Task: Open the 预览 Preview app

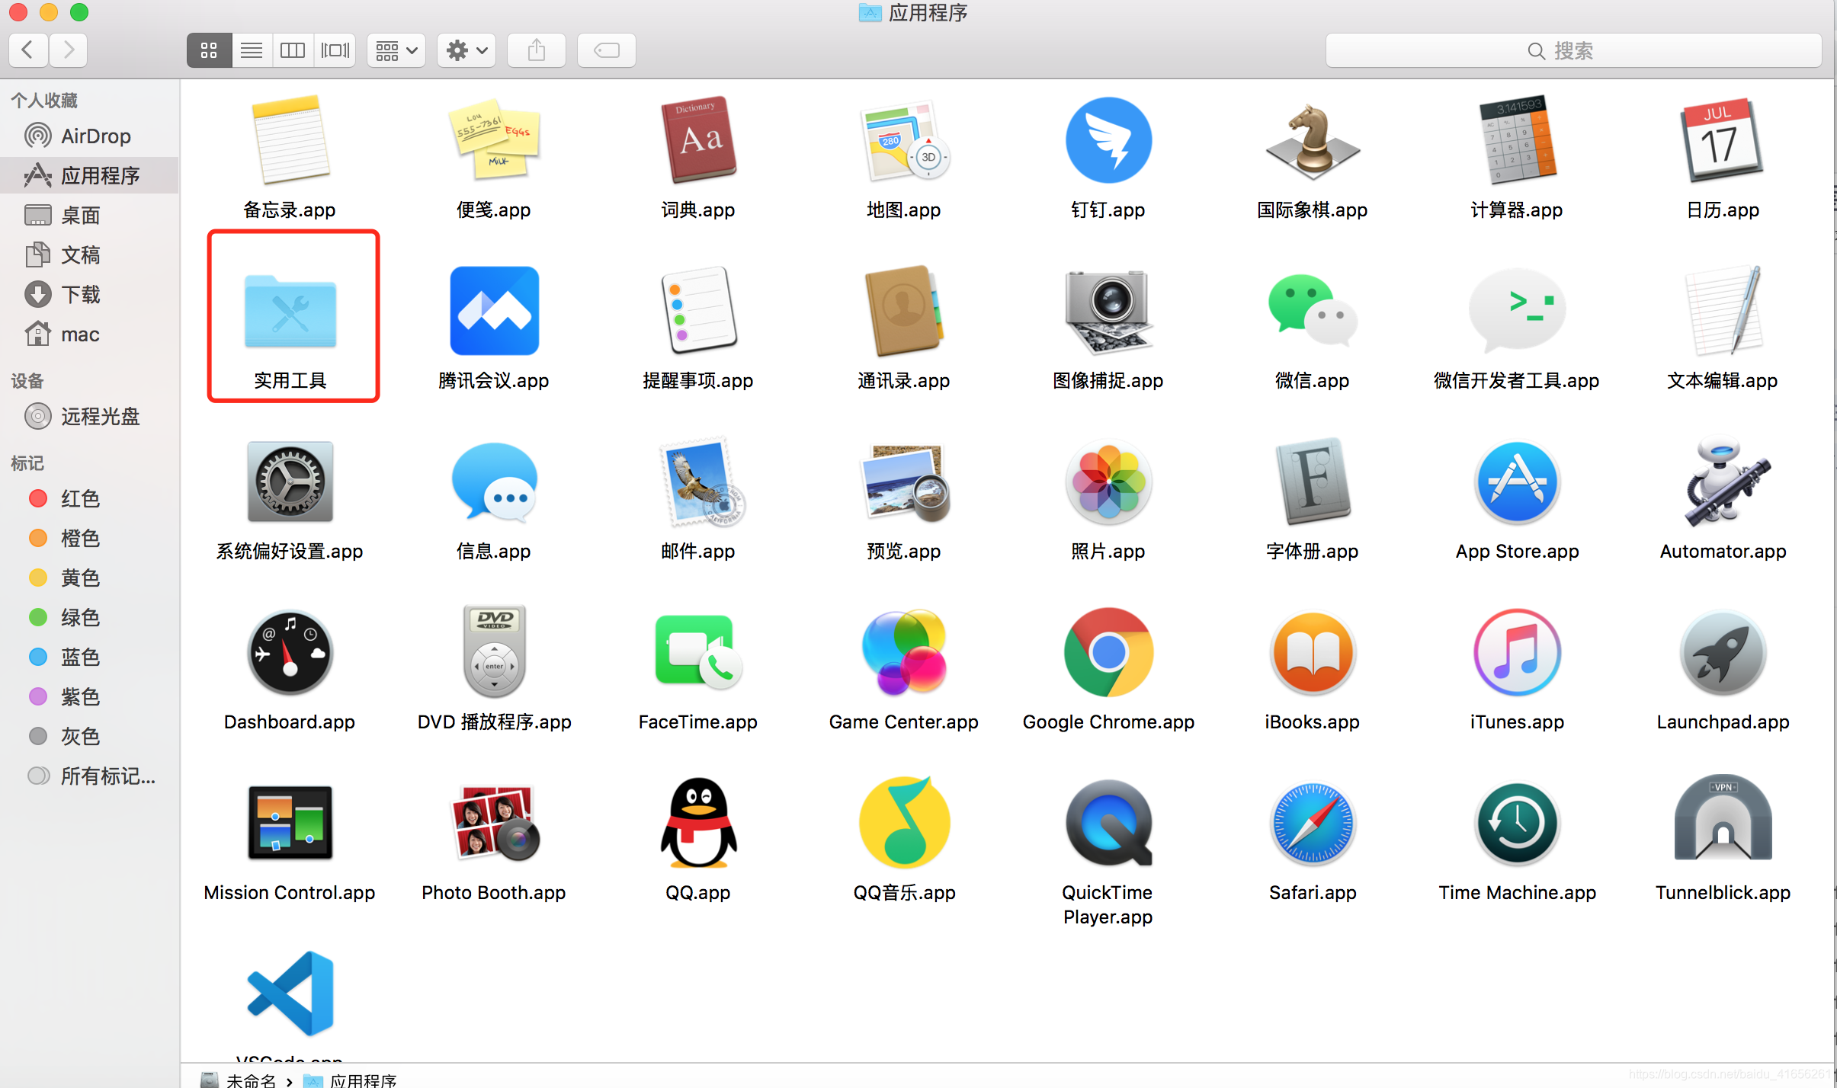Action: click(904, 482)
